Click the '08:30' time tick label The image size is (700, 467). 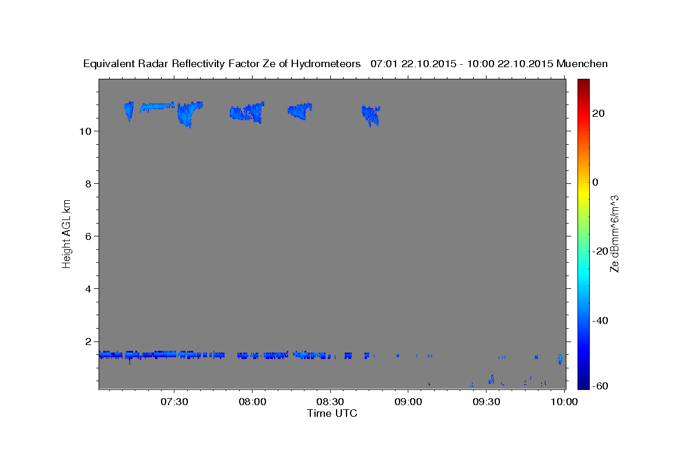pos(330,402)
